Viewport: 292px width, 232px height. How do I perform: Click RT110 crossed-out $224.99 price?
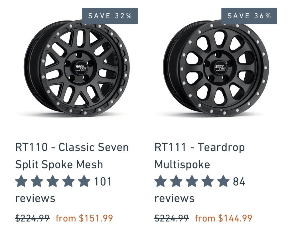coord(33,218)
